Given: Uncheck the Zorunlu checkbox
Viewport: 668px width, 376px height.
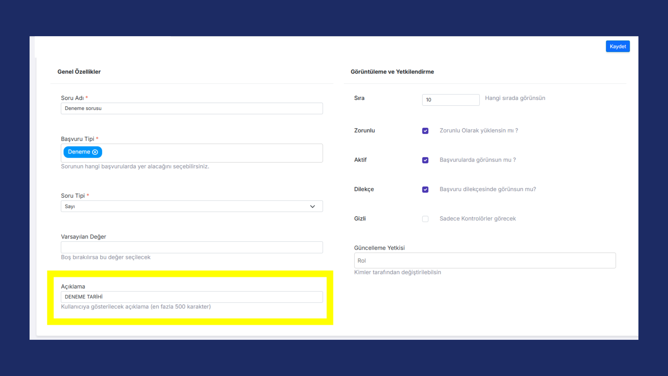Looking at the screenshot, I should pos(425,131).
